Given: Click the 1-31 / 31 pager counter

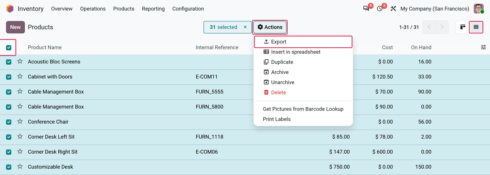Looking at the screenshot, I should [409, 27].
